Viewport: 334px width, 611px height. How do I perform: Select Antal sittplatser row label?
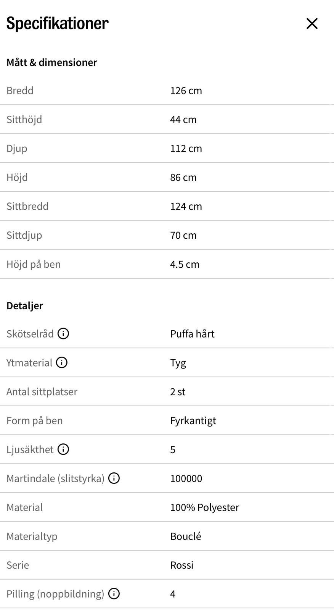42,392
